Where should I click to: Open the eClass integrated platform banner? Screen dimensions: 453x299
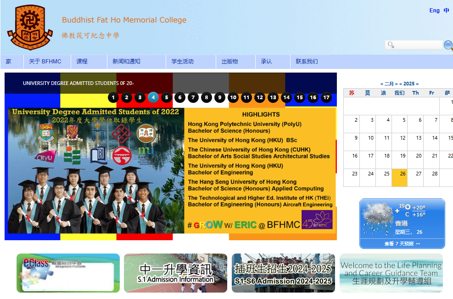pyautogui.click(x=68, y=273)
